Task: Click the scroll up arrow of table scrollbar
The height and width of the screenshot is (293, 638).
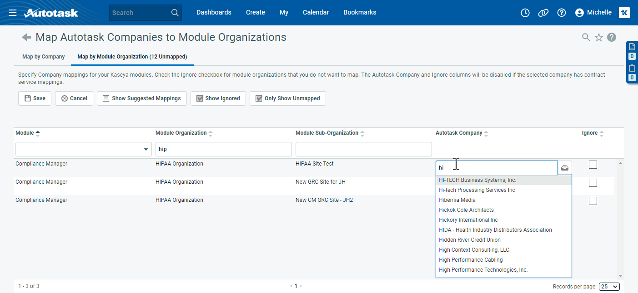Action: point(620,162)
